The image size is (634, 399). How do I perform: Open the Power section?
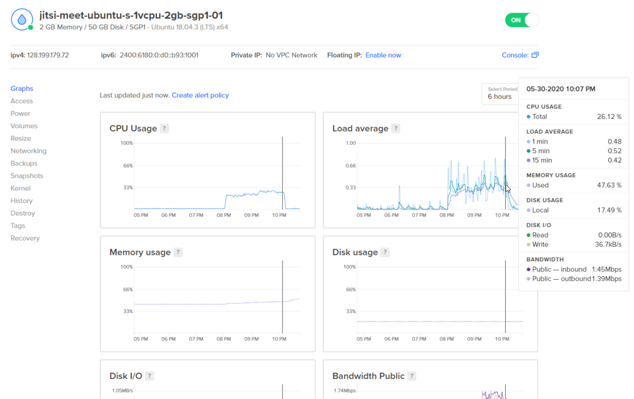[21, 113]
